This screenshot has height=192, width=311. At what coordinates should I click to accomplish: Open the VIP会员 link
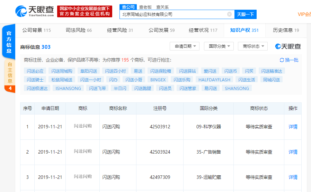point(304,14)
